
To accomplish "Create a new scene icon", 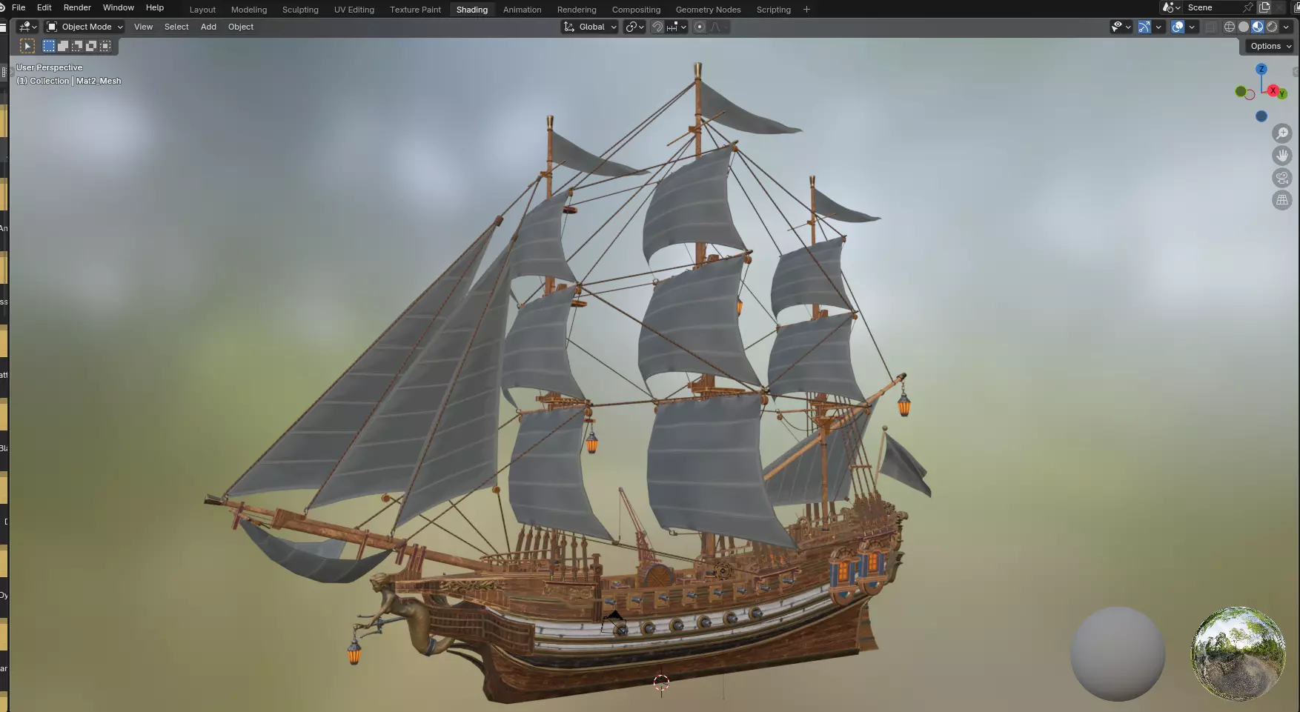I will point(1264,7).
